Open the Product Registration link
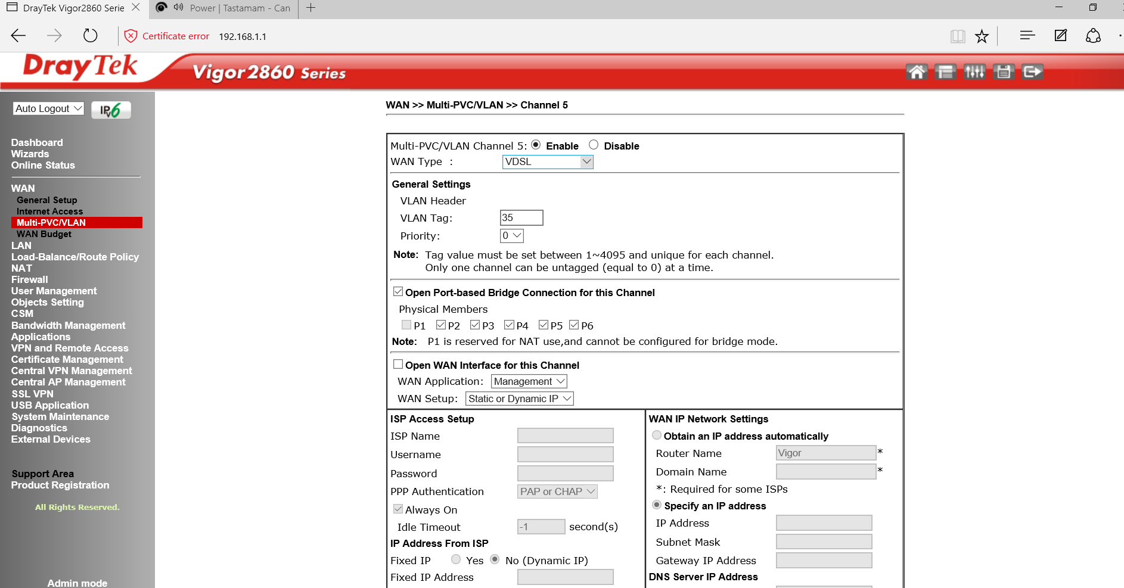Viewport: 1124px width, 588px height. (60, 485)
